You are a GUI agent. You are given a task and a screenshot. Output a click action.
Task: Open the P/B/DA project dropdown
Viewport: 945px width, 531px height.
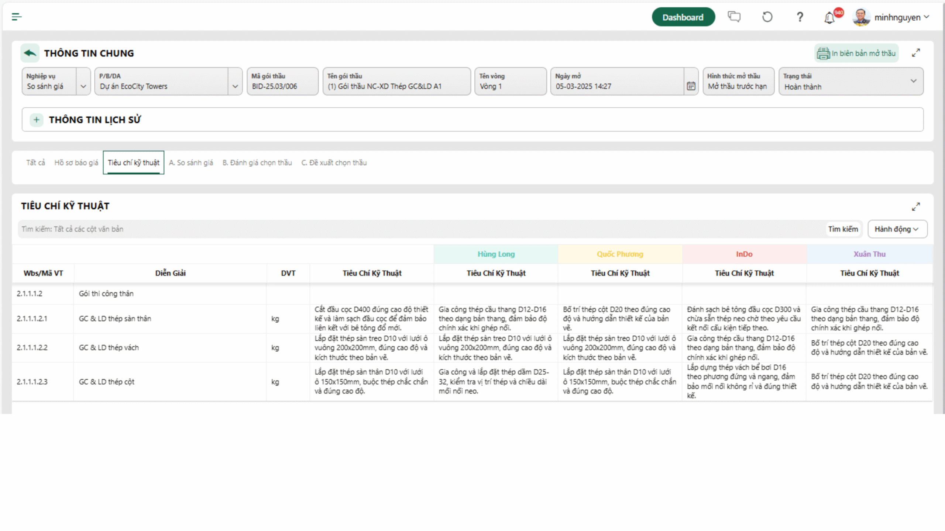click(235, 86)
